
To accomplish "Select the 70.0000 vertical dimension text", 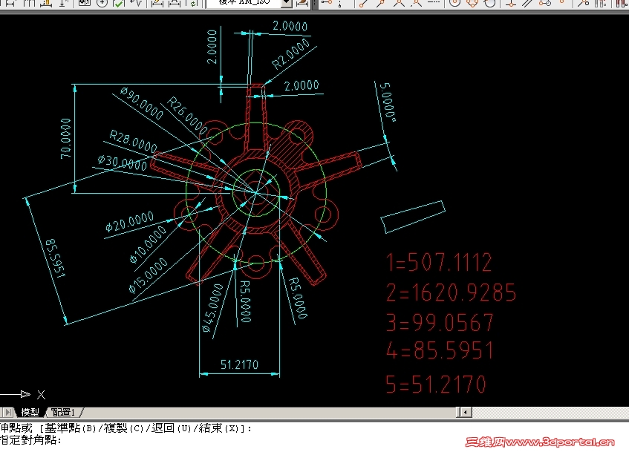I will pos(66,138).
